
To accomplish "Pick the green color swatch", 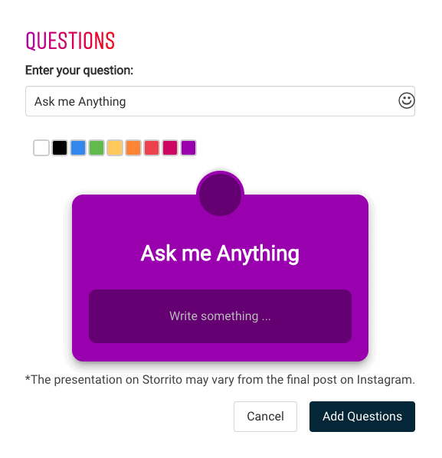I will pos(97,148).
